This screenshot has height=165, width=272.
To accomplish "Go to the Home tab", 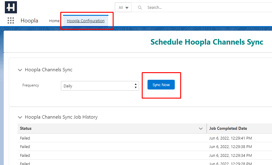I will pos(54,21).
